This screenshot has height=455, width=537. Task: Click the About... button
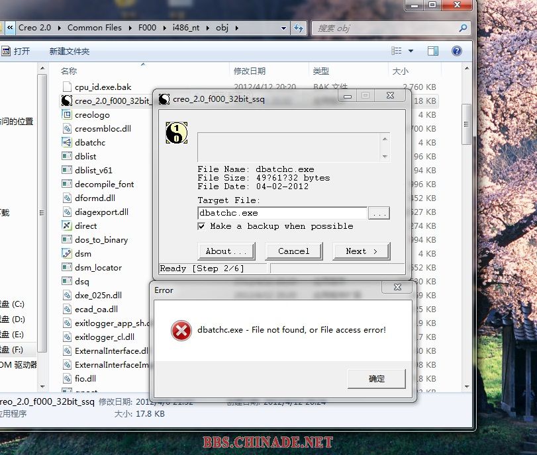point(226,251)
